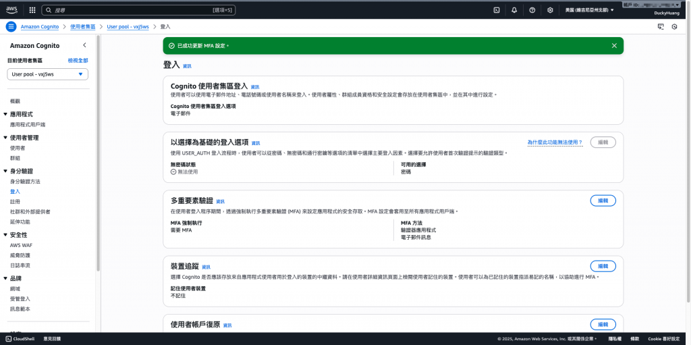Click 資訊 link beside 多重要素驗證
The height and width of the screenshot is (345, 691).
(x=221, y=202)
